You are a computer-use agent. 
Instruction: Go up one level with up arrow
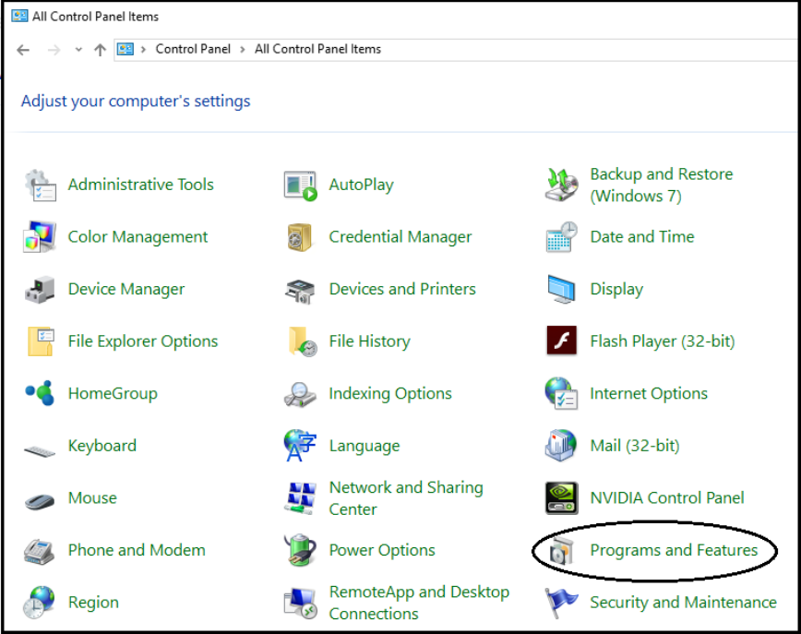pos(100,50)
